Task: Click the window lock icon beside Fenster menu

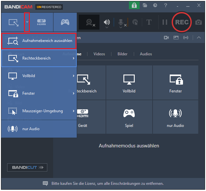Action: [13, 94]
